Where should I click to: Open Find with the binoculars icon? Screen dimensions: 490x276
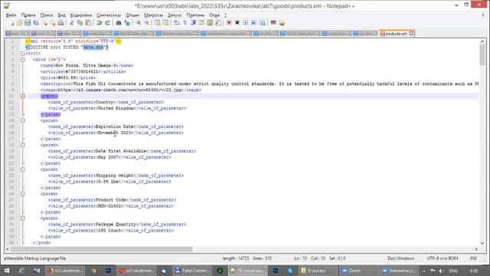(119, 23)
